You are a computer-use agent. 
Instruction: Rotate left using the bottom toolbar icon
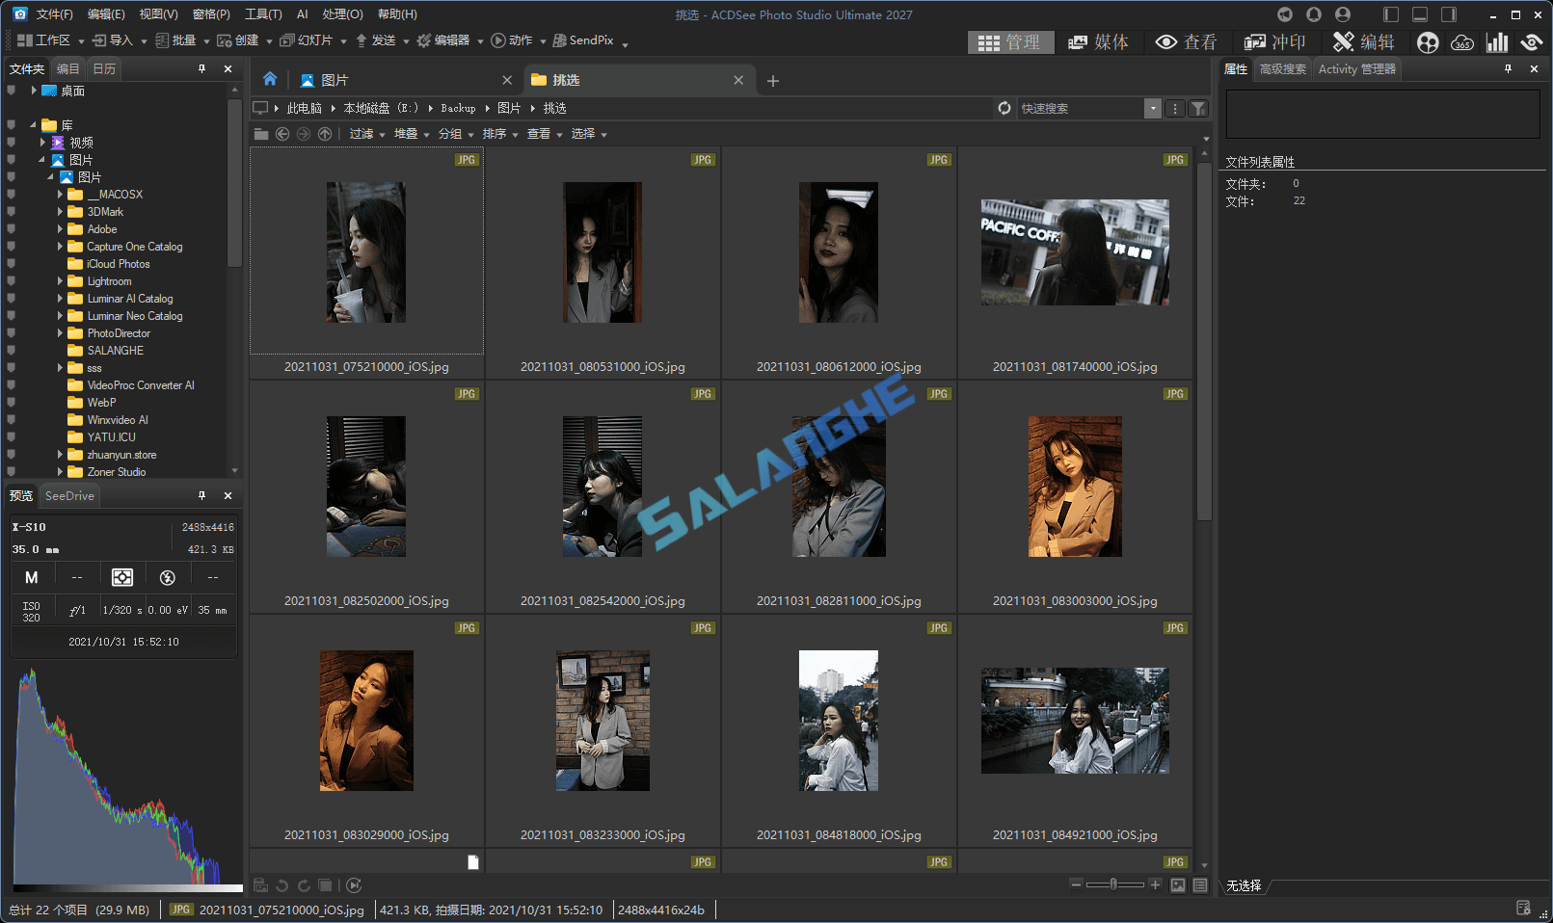coord(282,885)
